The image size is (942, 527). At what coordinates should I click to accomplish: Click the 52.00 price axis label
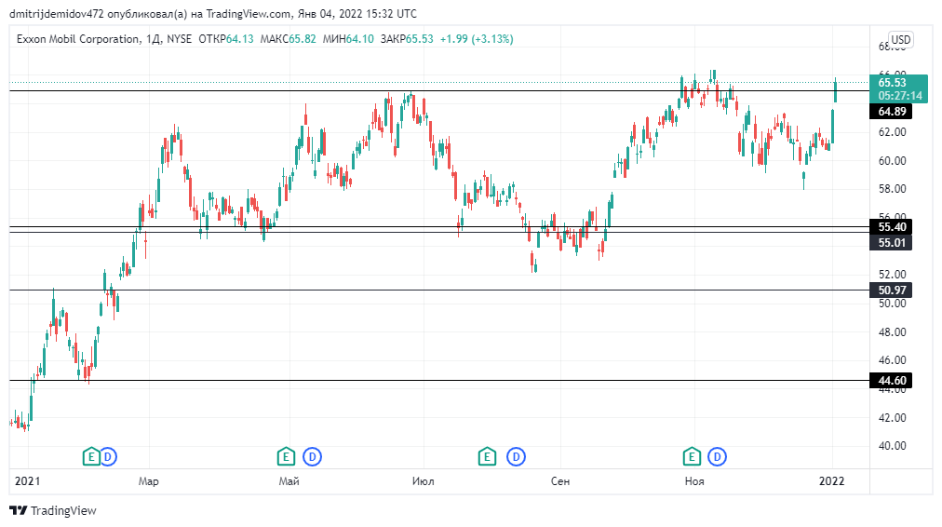[x=892, y=274]
